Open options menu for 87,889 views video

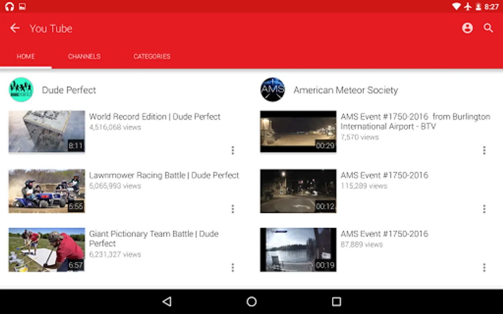point(484,267)
